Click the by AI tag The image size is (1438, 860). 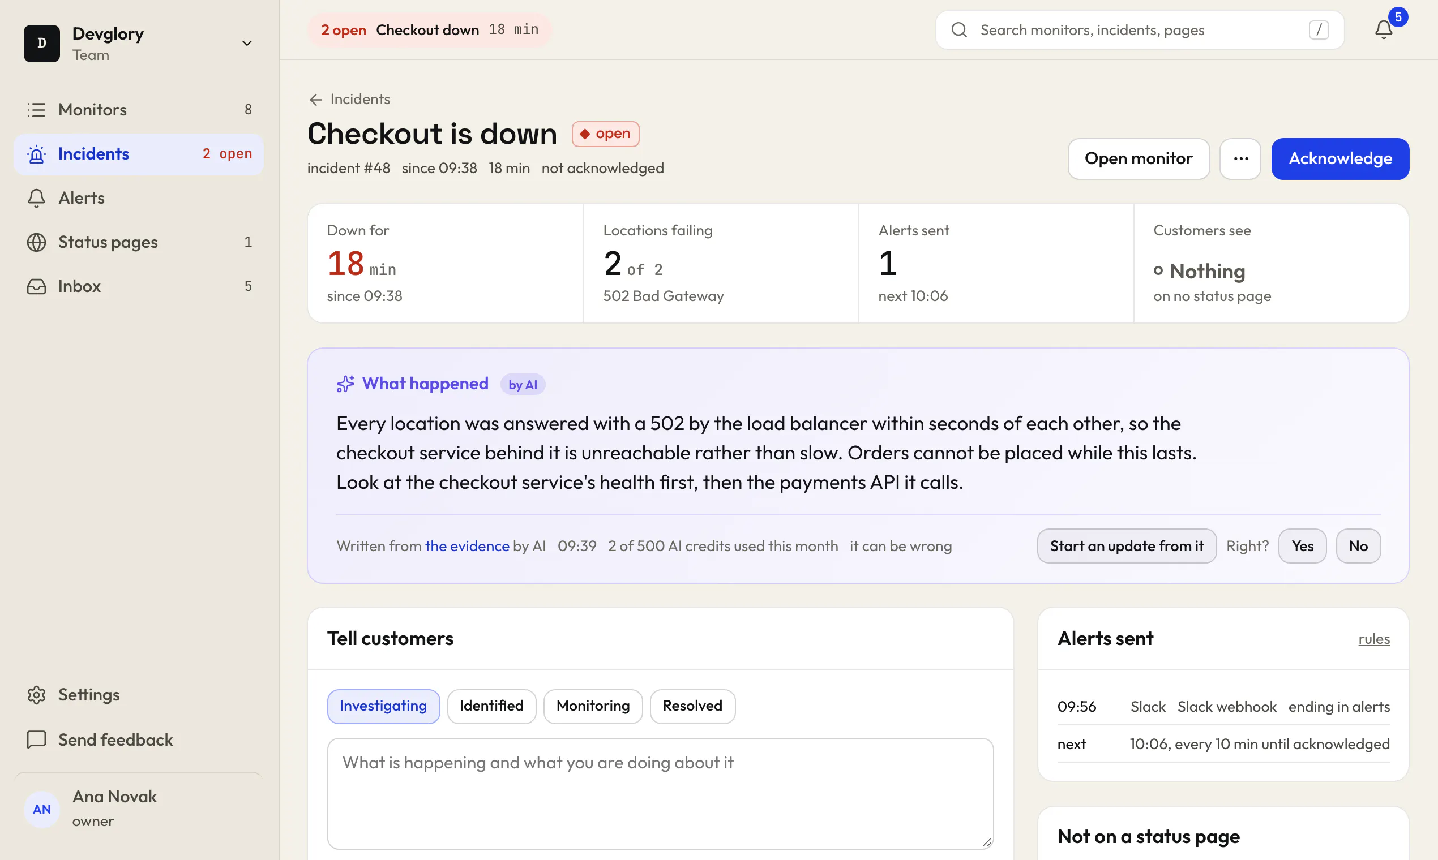523,385
